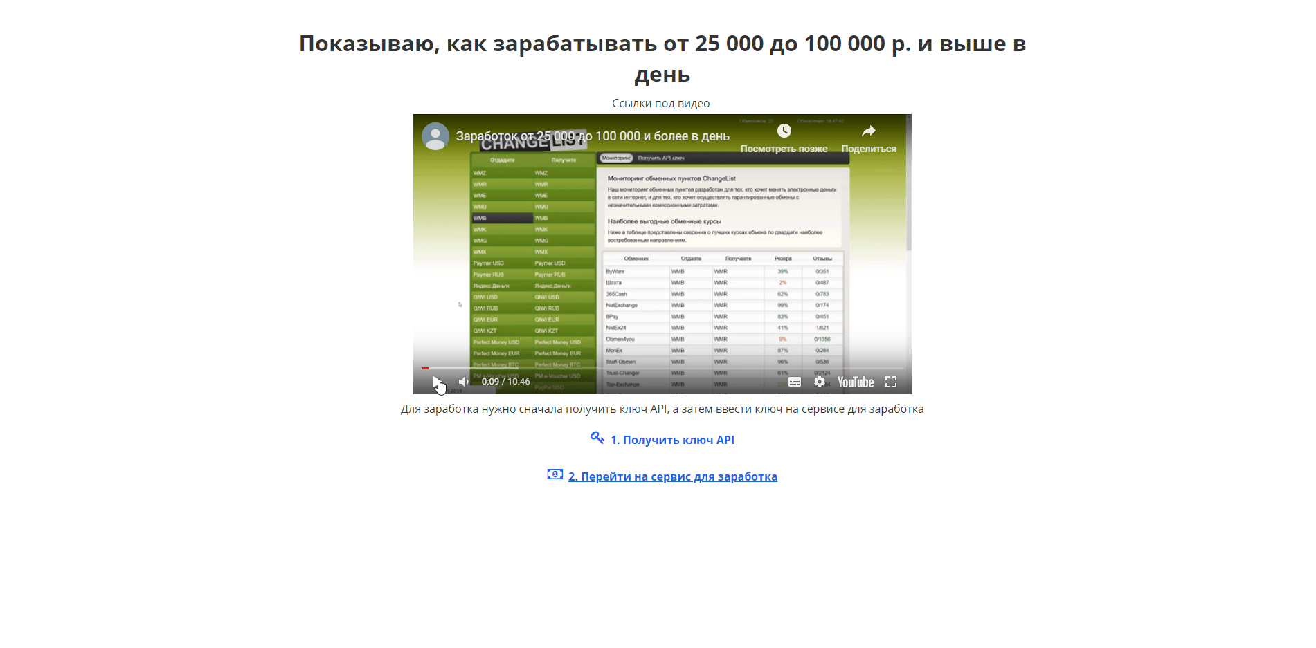Click the channel avatar in the video header
Viewport: 1316px width, 648px height.
tap(435, 137)
